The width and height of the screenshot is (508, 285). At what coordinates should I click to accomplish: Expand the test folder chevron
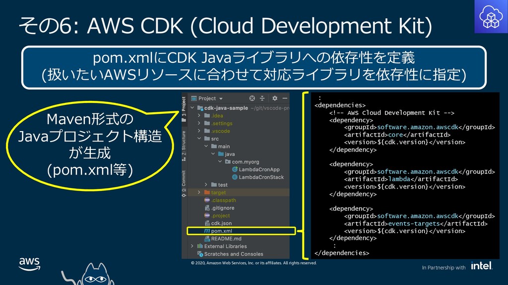point(206,185)
